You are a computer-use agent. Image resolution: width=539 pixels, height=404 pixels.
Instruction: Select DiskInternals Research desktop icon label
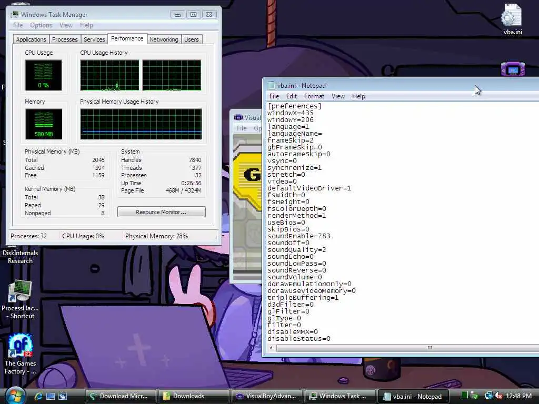click(20, 257)
